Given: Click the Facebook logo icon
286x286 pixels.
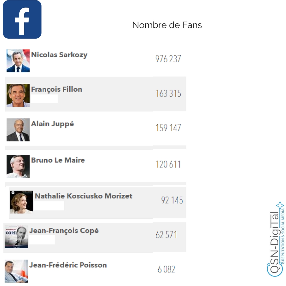Looking at the screenshot, I should [x=22, y=20].
